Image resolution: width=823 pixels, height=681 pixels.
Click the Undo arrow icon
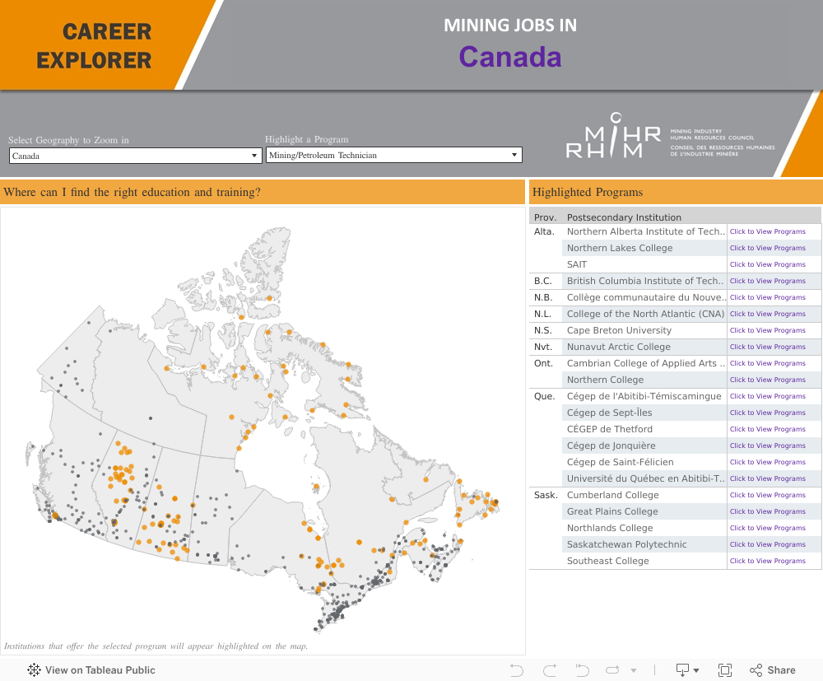517,670
